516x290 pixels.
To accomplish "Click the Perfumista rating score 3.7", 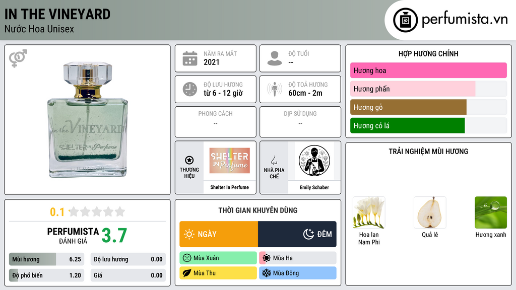I will [x=114, y=236].
